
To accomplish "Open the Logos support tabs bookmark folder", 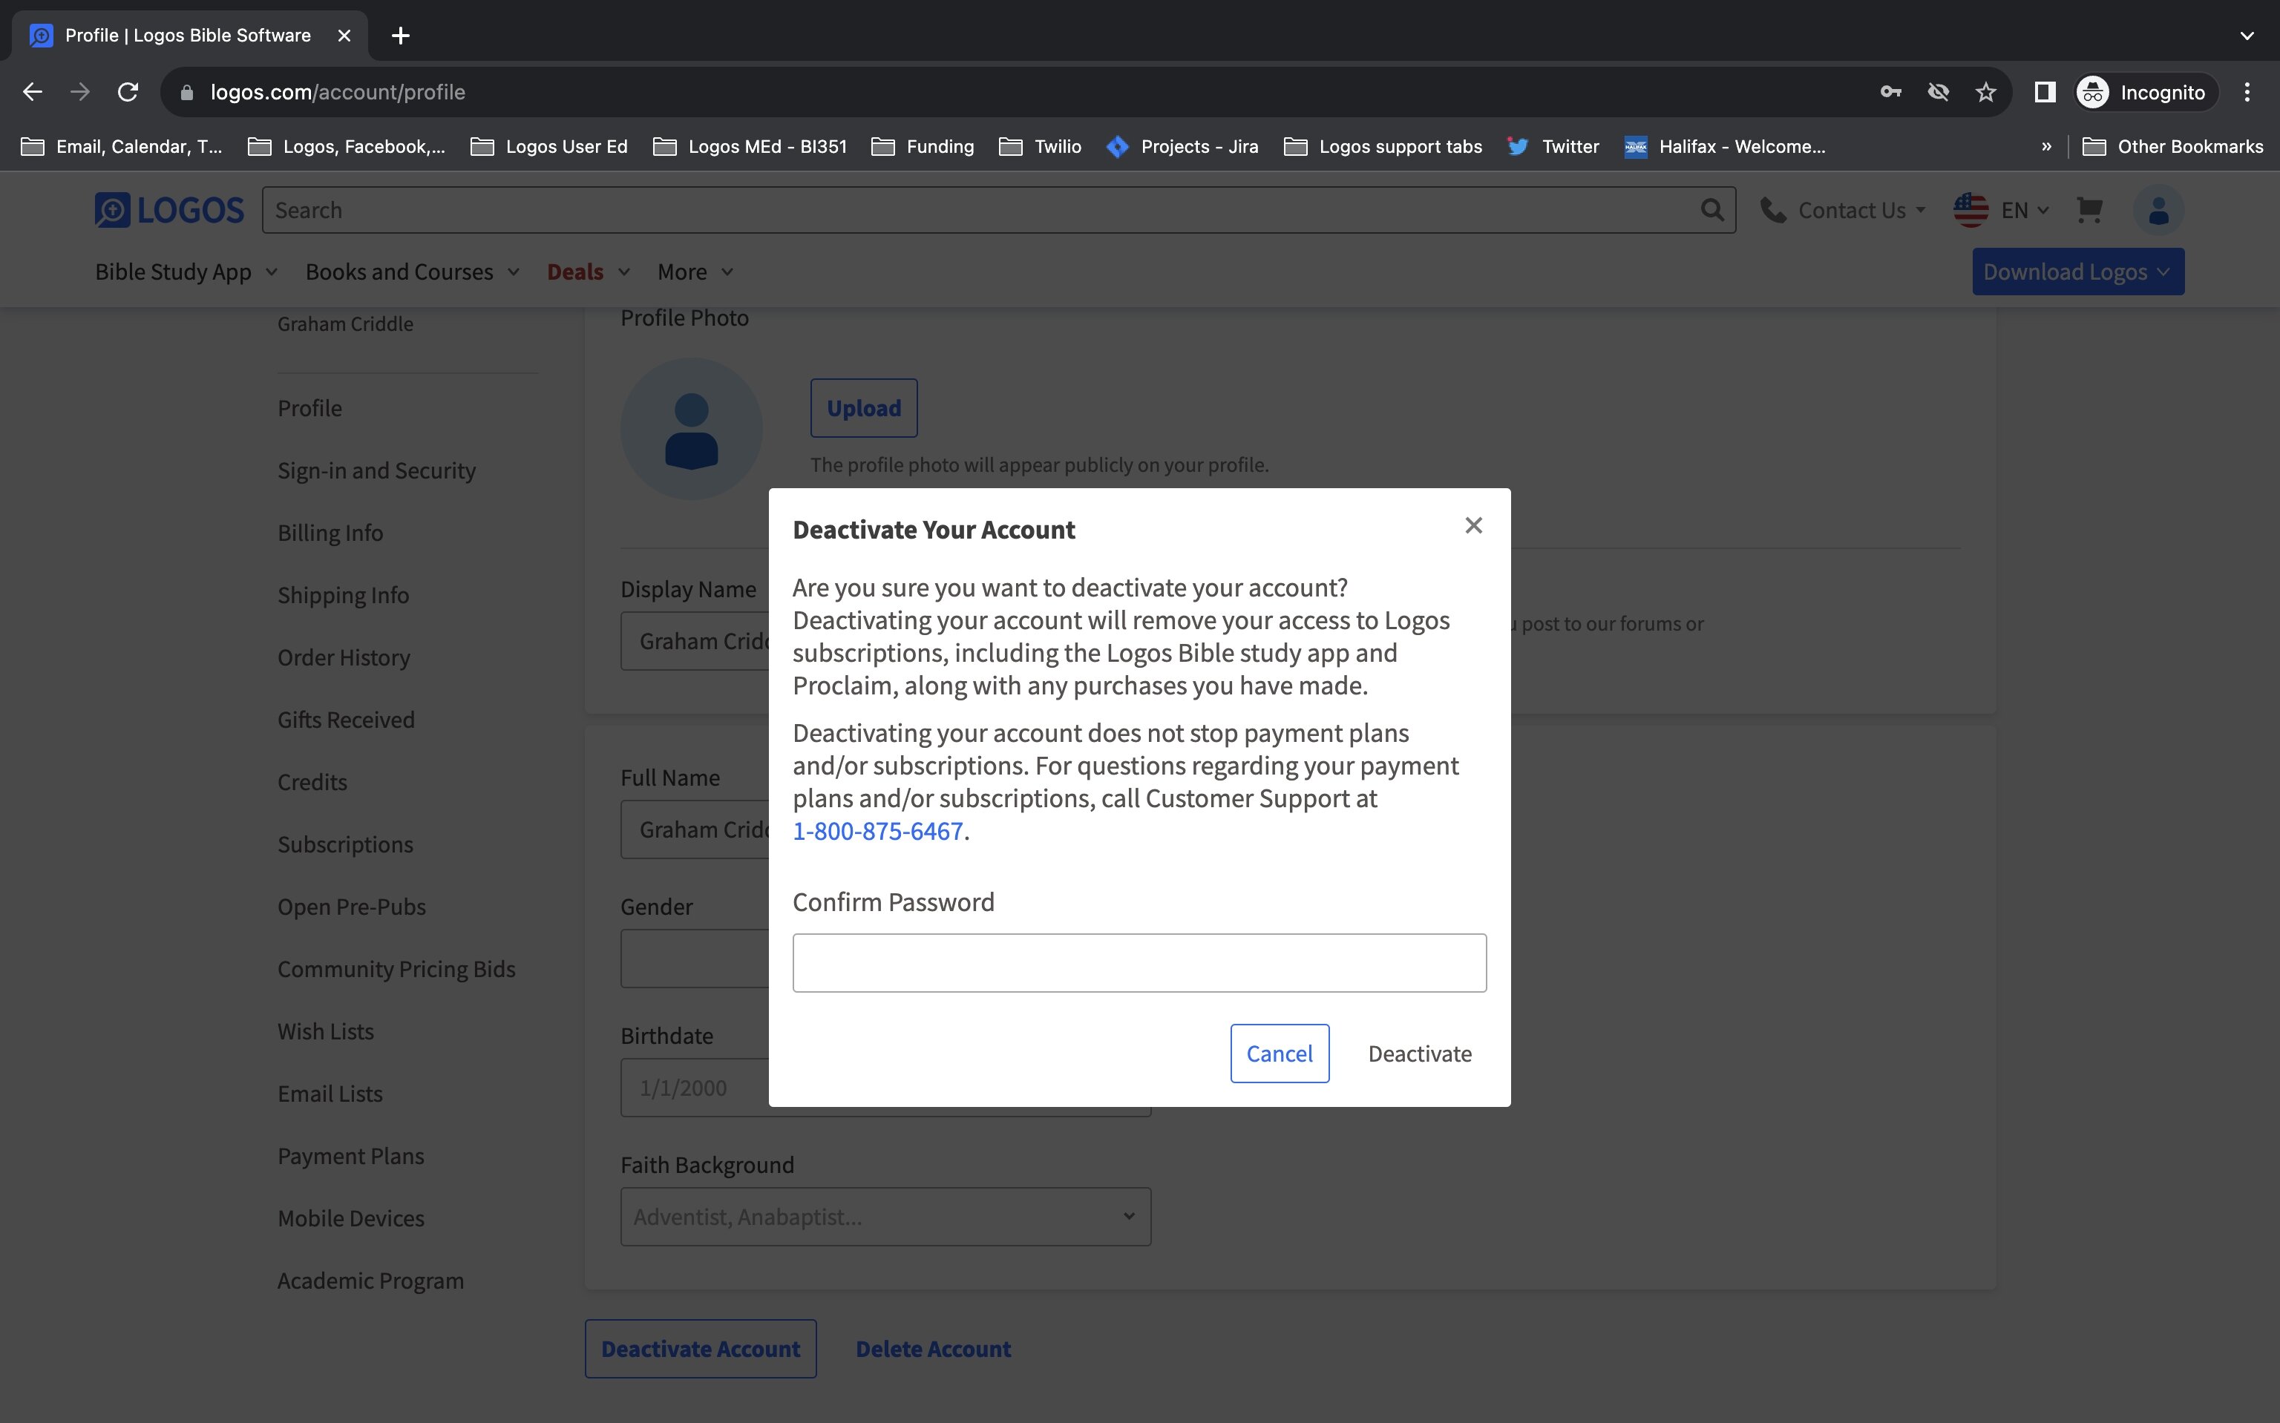I will point(1383,147).
